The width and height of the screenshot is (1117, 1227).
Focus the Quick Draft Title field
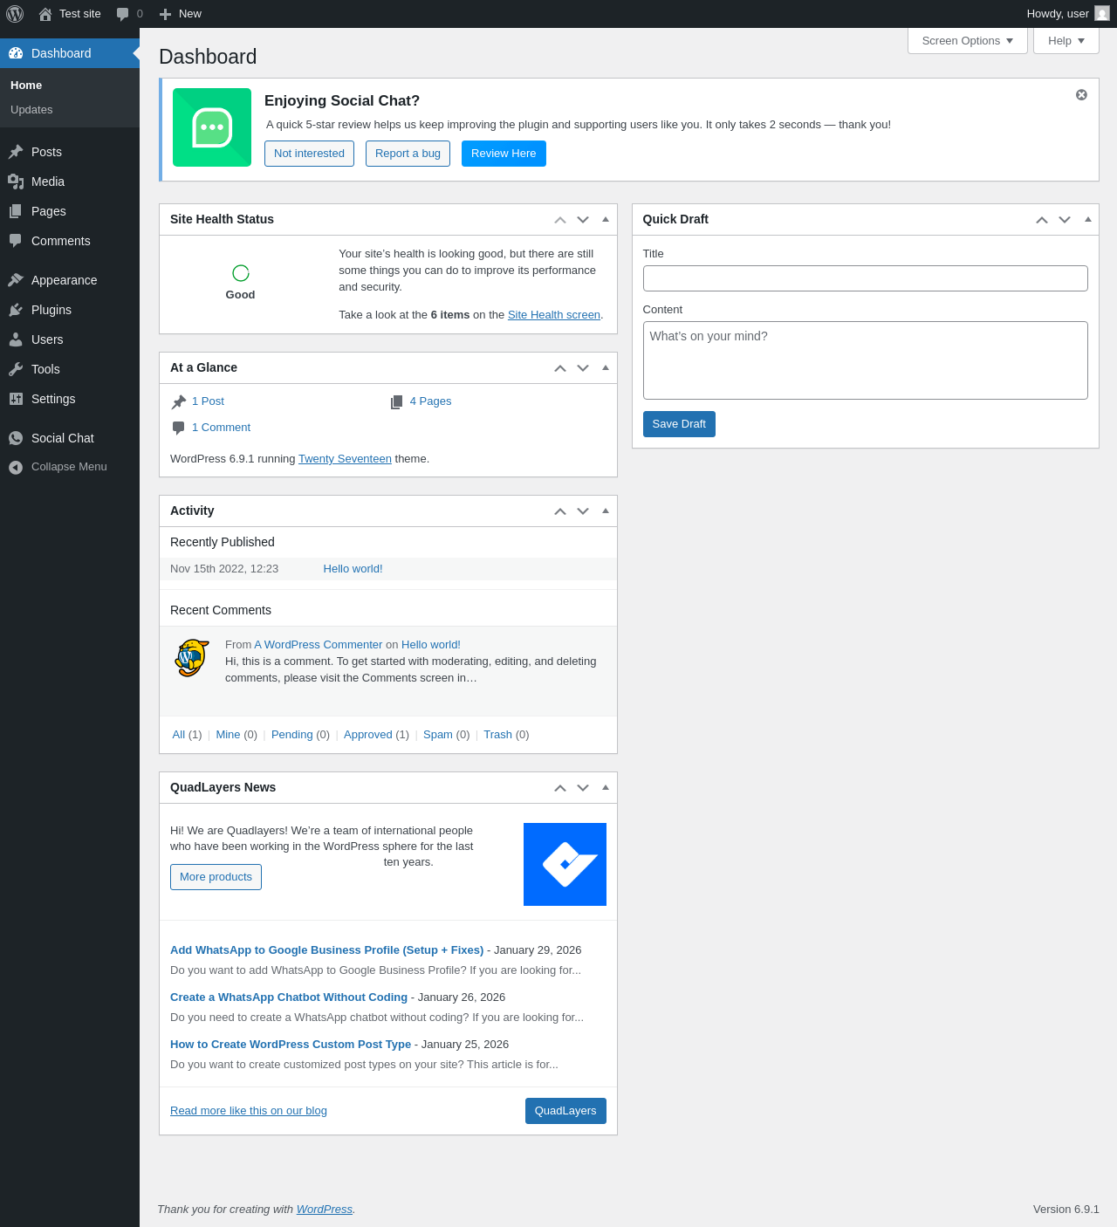tap(865, 278)
